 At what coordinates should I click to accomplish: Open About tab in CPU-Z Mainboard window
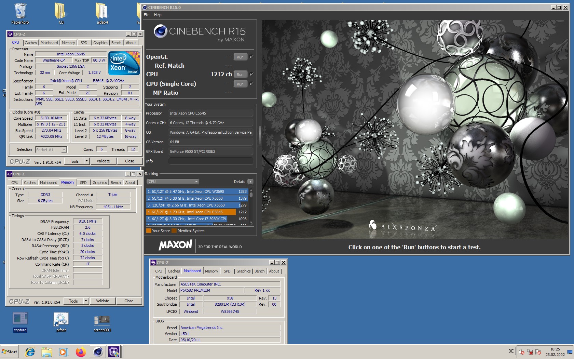click(274, 271)
